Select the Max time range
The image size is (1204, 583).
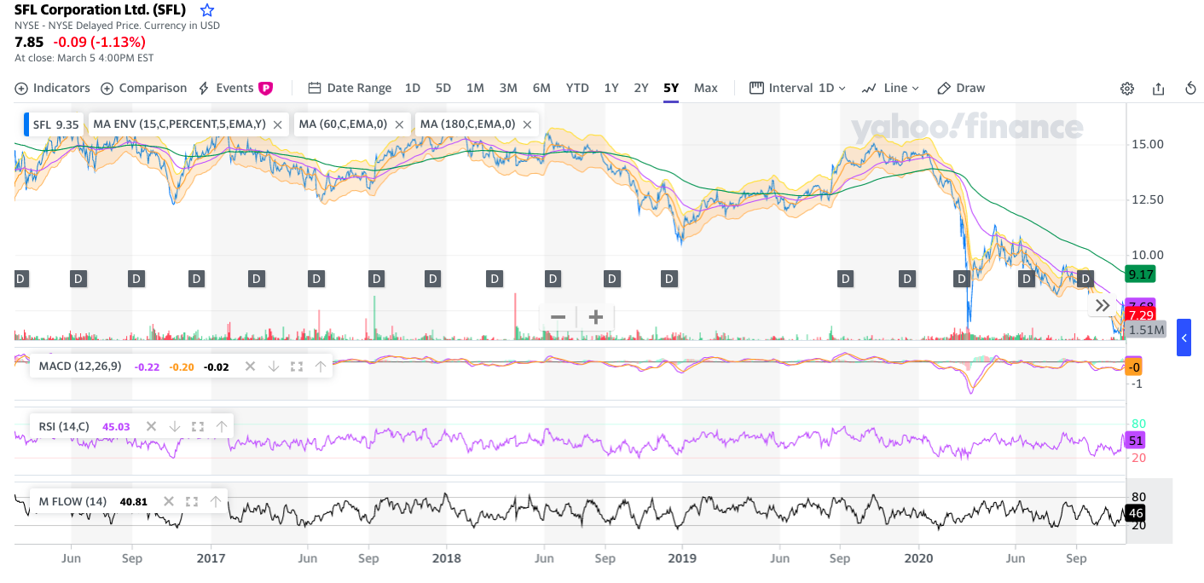[x=706, y=88]
